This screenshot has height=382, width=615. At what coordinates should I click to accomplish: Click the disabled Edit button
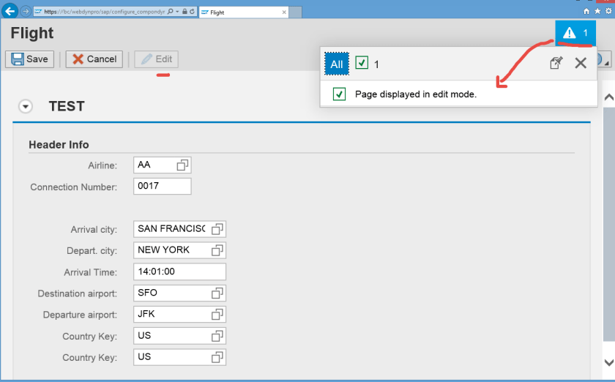[157, 59]
